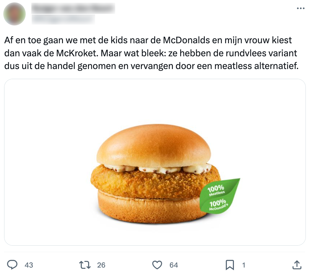The image size is (312, 277).
Task: Open the share upload icon
Action: [297, 265]
